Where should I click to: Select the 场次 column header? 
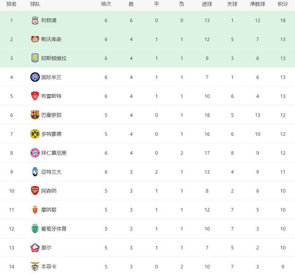tap(106, 4)
